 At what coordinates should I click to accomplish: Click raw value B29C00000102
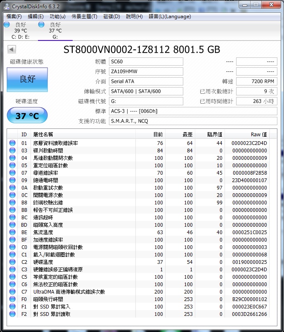pos(249,299)
